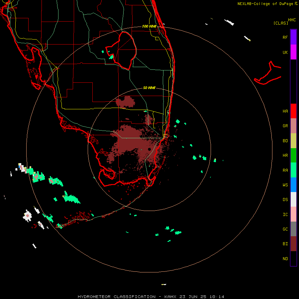Click the '10:14' timestamp
The image size is (299, 299).
click(x=217, y=297)
